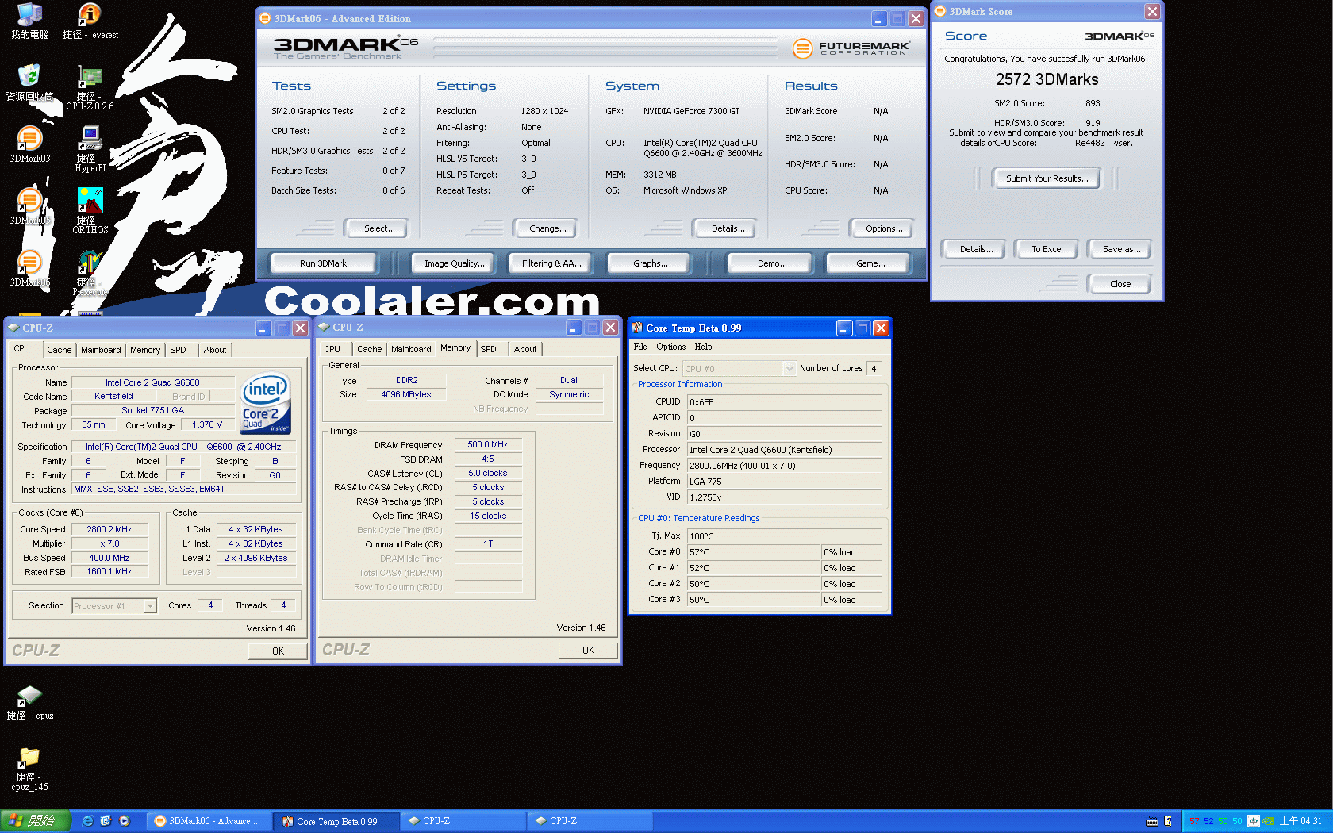Viewport: 1333px width, 833px height.
Task: Switch to Memory tab in left CPU-Z
Action: coord(145,350)
